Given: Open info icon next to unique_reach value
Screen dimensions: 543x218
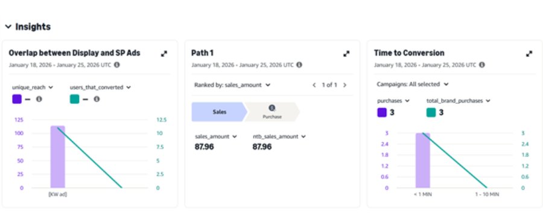Looking at the screenshot, I should coord(39,99).
